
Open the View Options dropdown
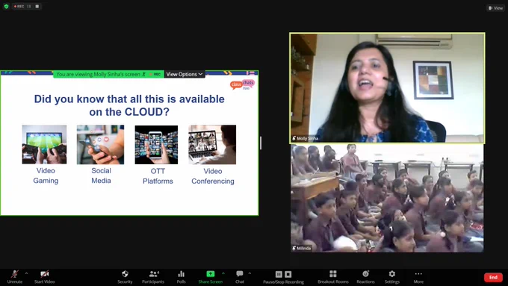[185, 74]
